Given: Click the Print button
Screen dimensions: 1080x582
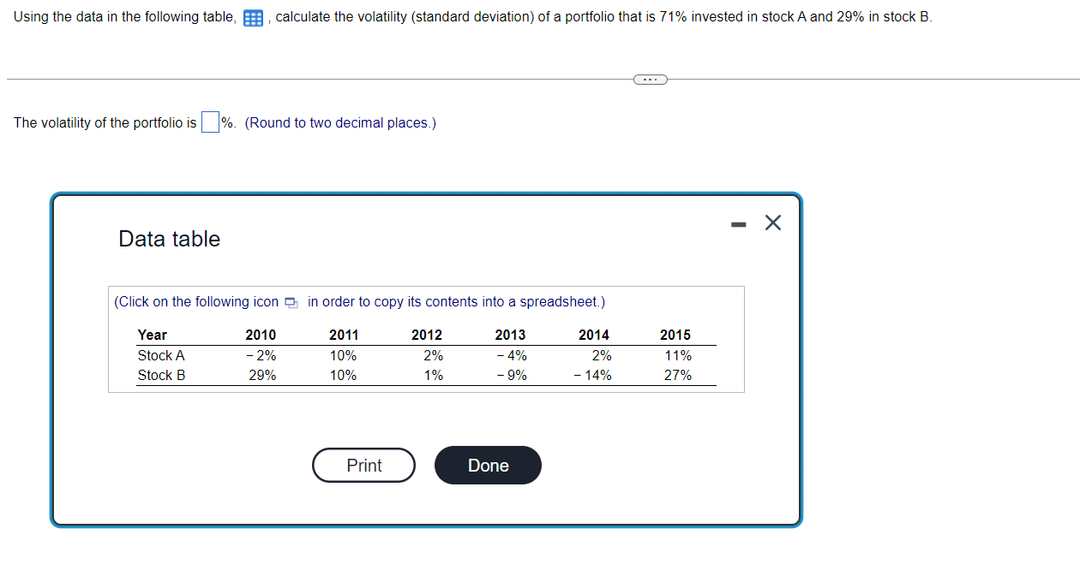Looking at the screenshot, I should coord(363,465).
